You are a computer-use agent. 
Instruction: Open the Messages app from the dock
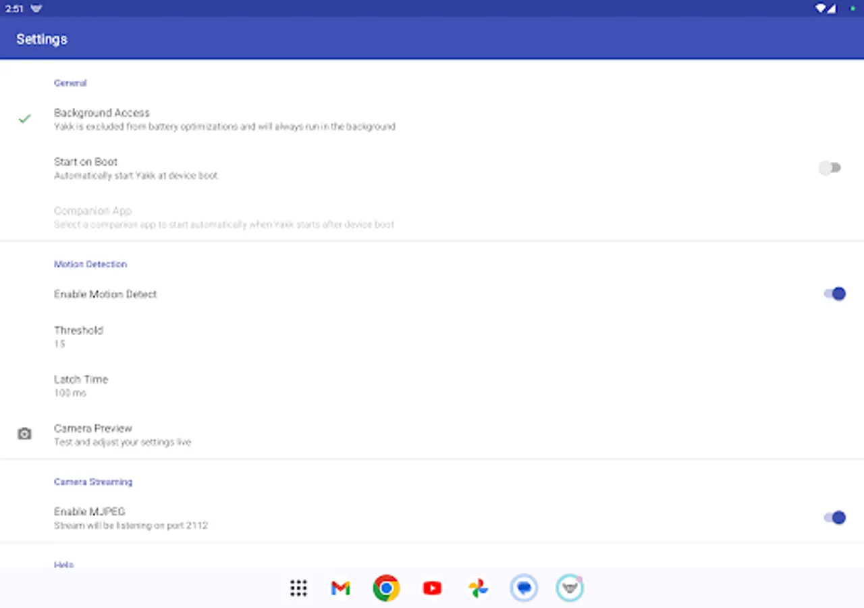point(524,588)
